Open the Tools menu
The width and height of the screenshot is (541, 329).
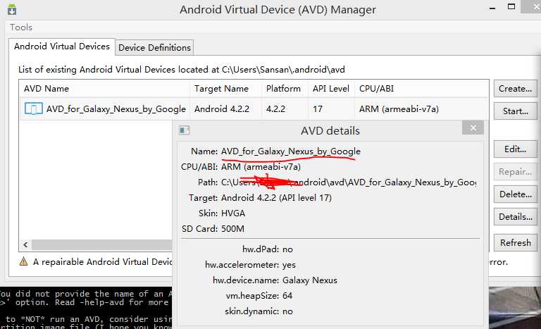coord(21,27)
